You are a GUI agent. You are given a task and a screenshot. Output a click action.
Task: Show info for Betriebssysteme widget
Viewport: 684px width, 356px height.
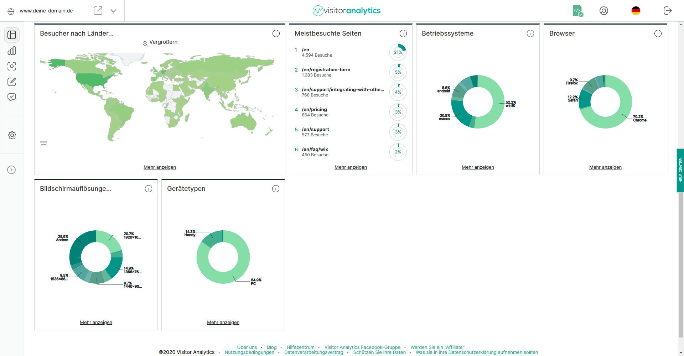[530, 33]
